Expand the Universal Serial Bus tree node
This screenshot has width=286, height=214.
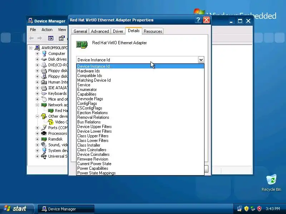point(37,156)
